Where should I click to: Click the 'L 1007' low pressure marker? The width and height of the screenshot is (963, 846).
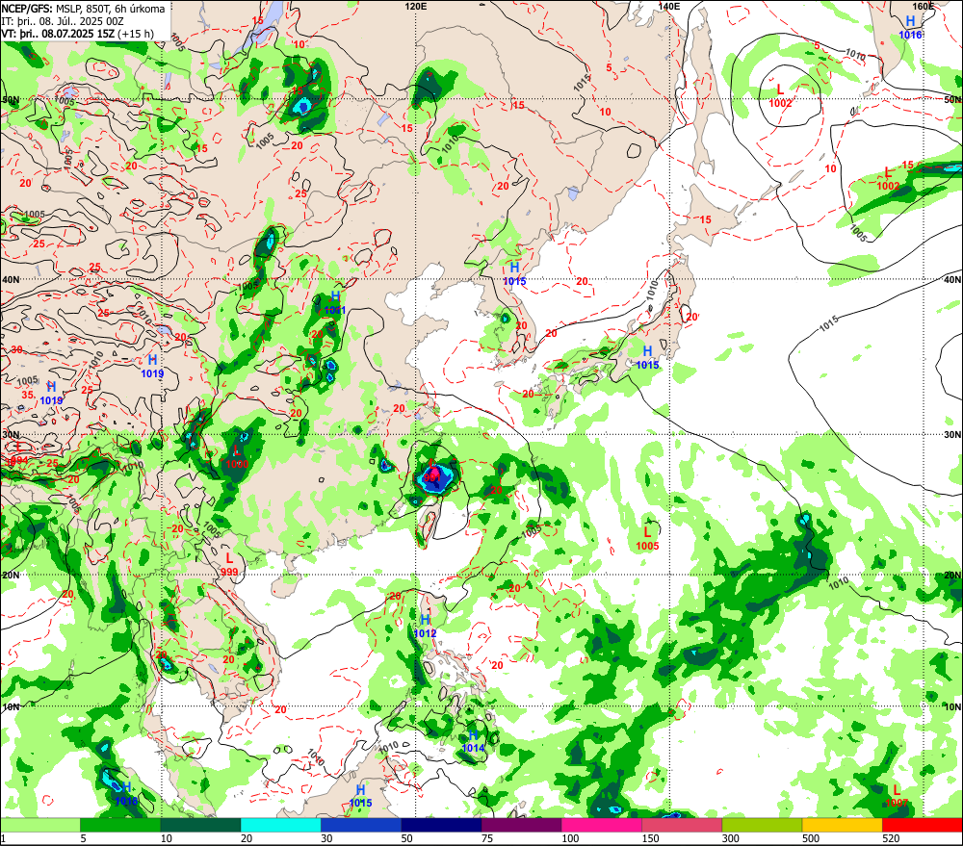(x=897, y=796)
